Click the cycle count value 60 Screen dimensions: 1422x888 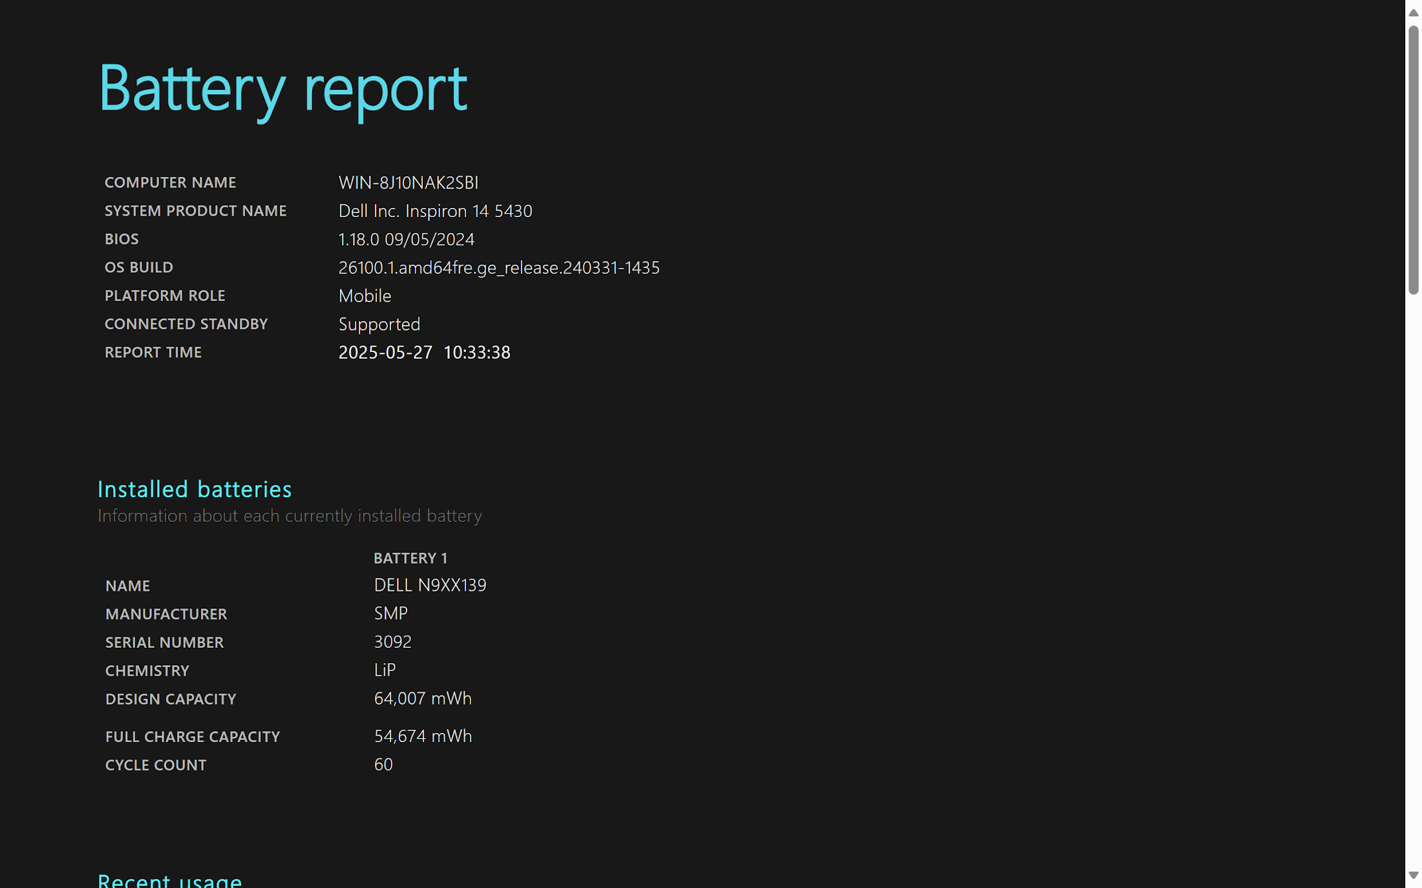pyautogui.click(x=383, y=765)
